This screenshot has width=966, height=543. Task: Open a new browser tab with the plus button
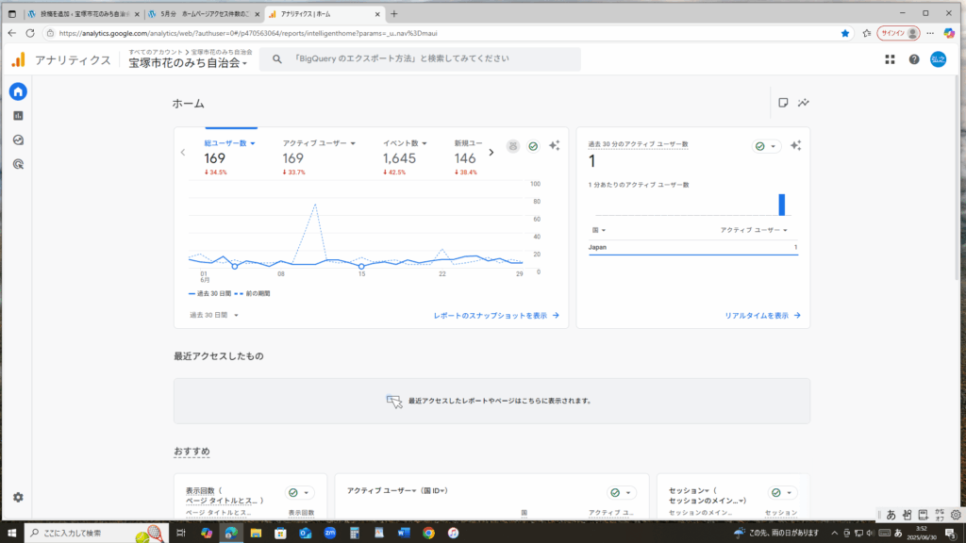(394, 14)
